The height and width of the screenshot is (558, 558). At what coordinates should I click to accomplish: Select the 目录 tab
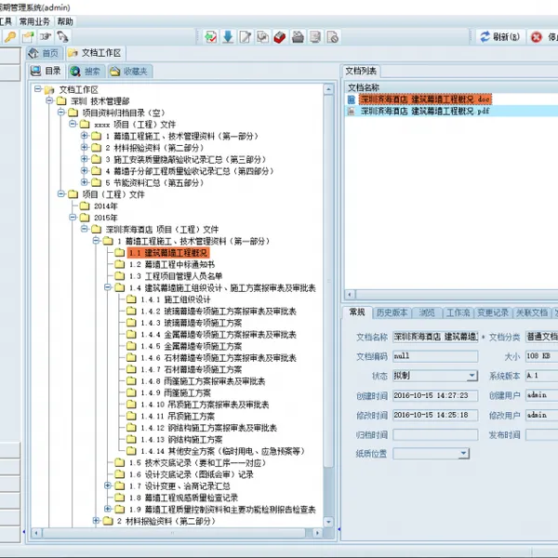[46, 72]
